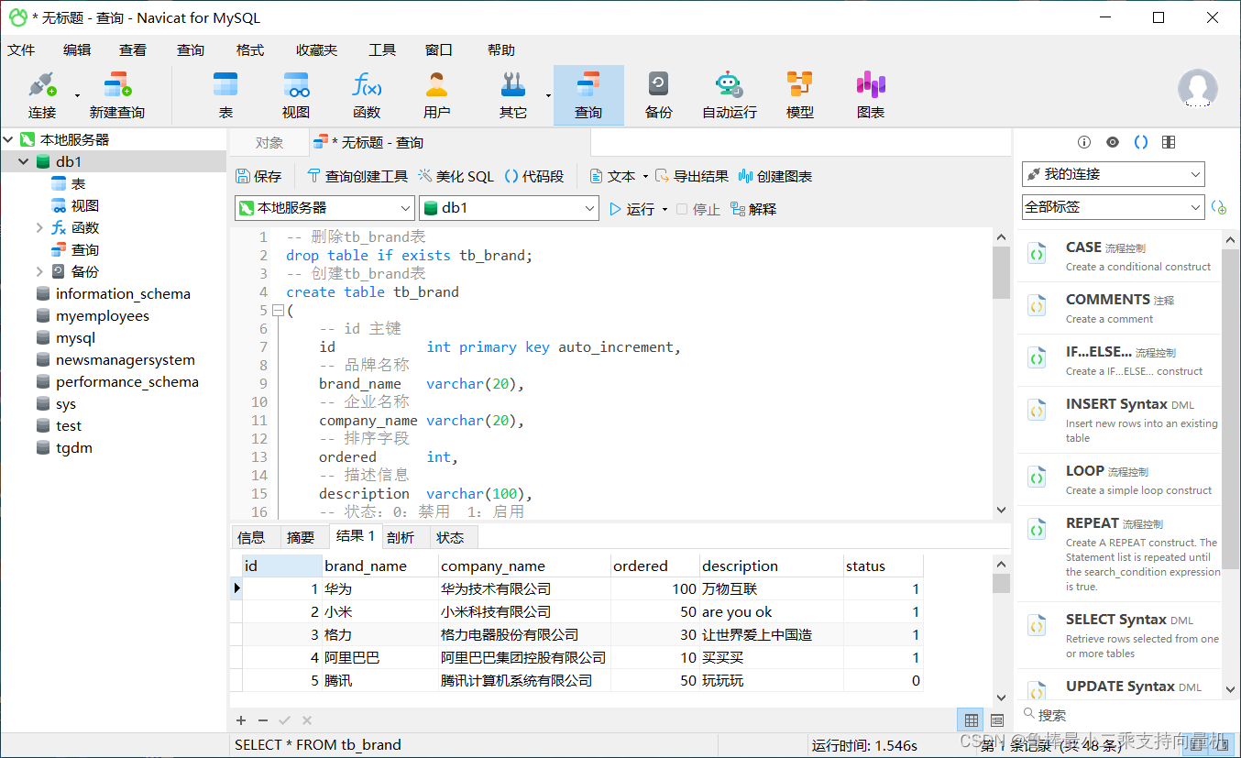Open the 图表 (Charts) toolbar icon
Screen dimensions: 1241x758
click(x=869, y=92)
